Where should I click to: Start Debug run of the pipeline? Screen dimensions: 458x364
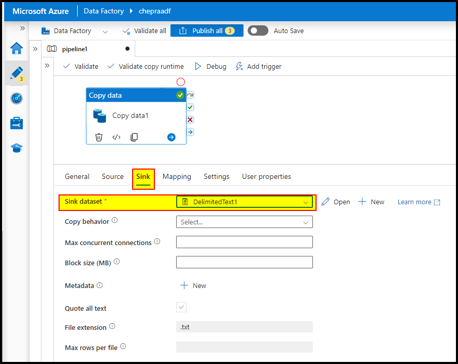pyautogui.click(x=210, y=67)
